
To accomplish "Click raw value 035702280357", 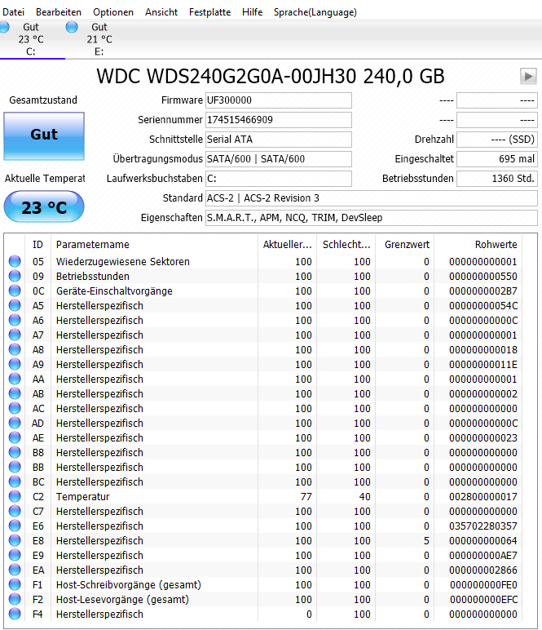I will (483, 526).
